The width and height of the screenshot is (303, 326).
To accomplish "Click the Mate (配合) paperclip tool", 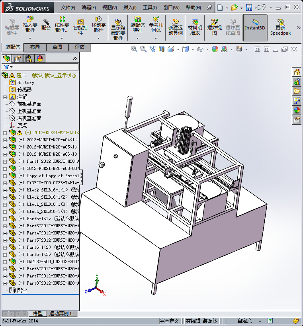I will (46, 24).
